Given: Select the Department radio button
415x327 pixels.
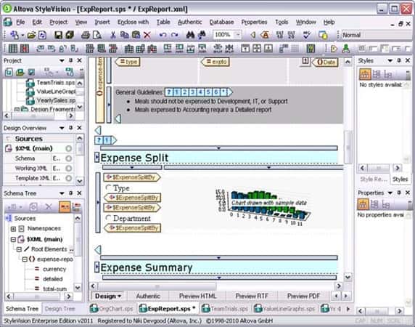Looking at the screenshot, I should [108, 218].
